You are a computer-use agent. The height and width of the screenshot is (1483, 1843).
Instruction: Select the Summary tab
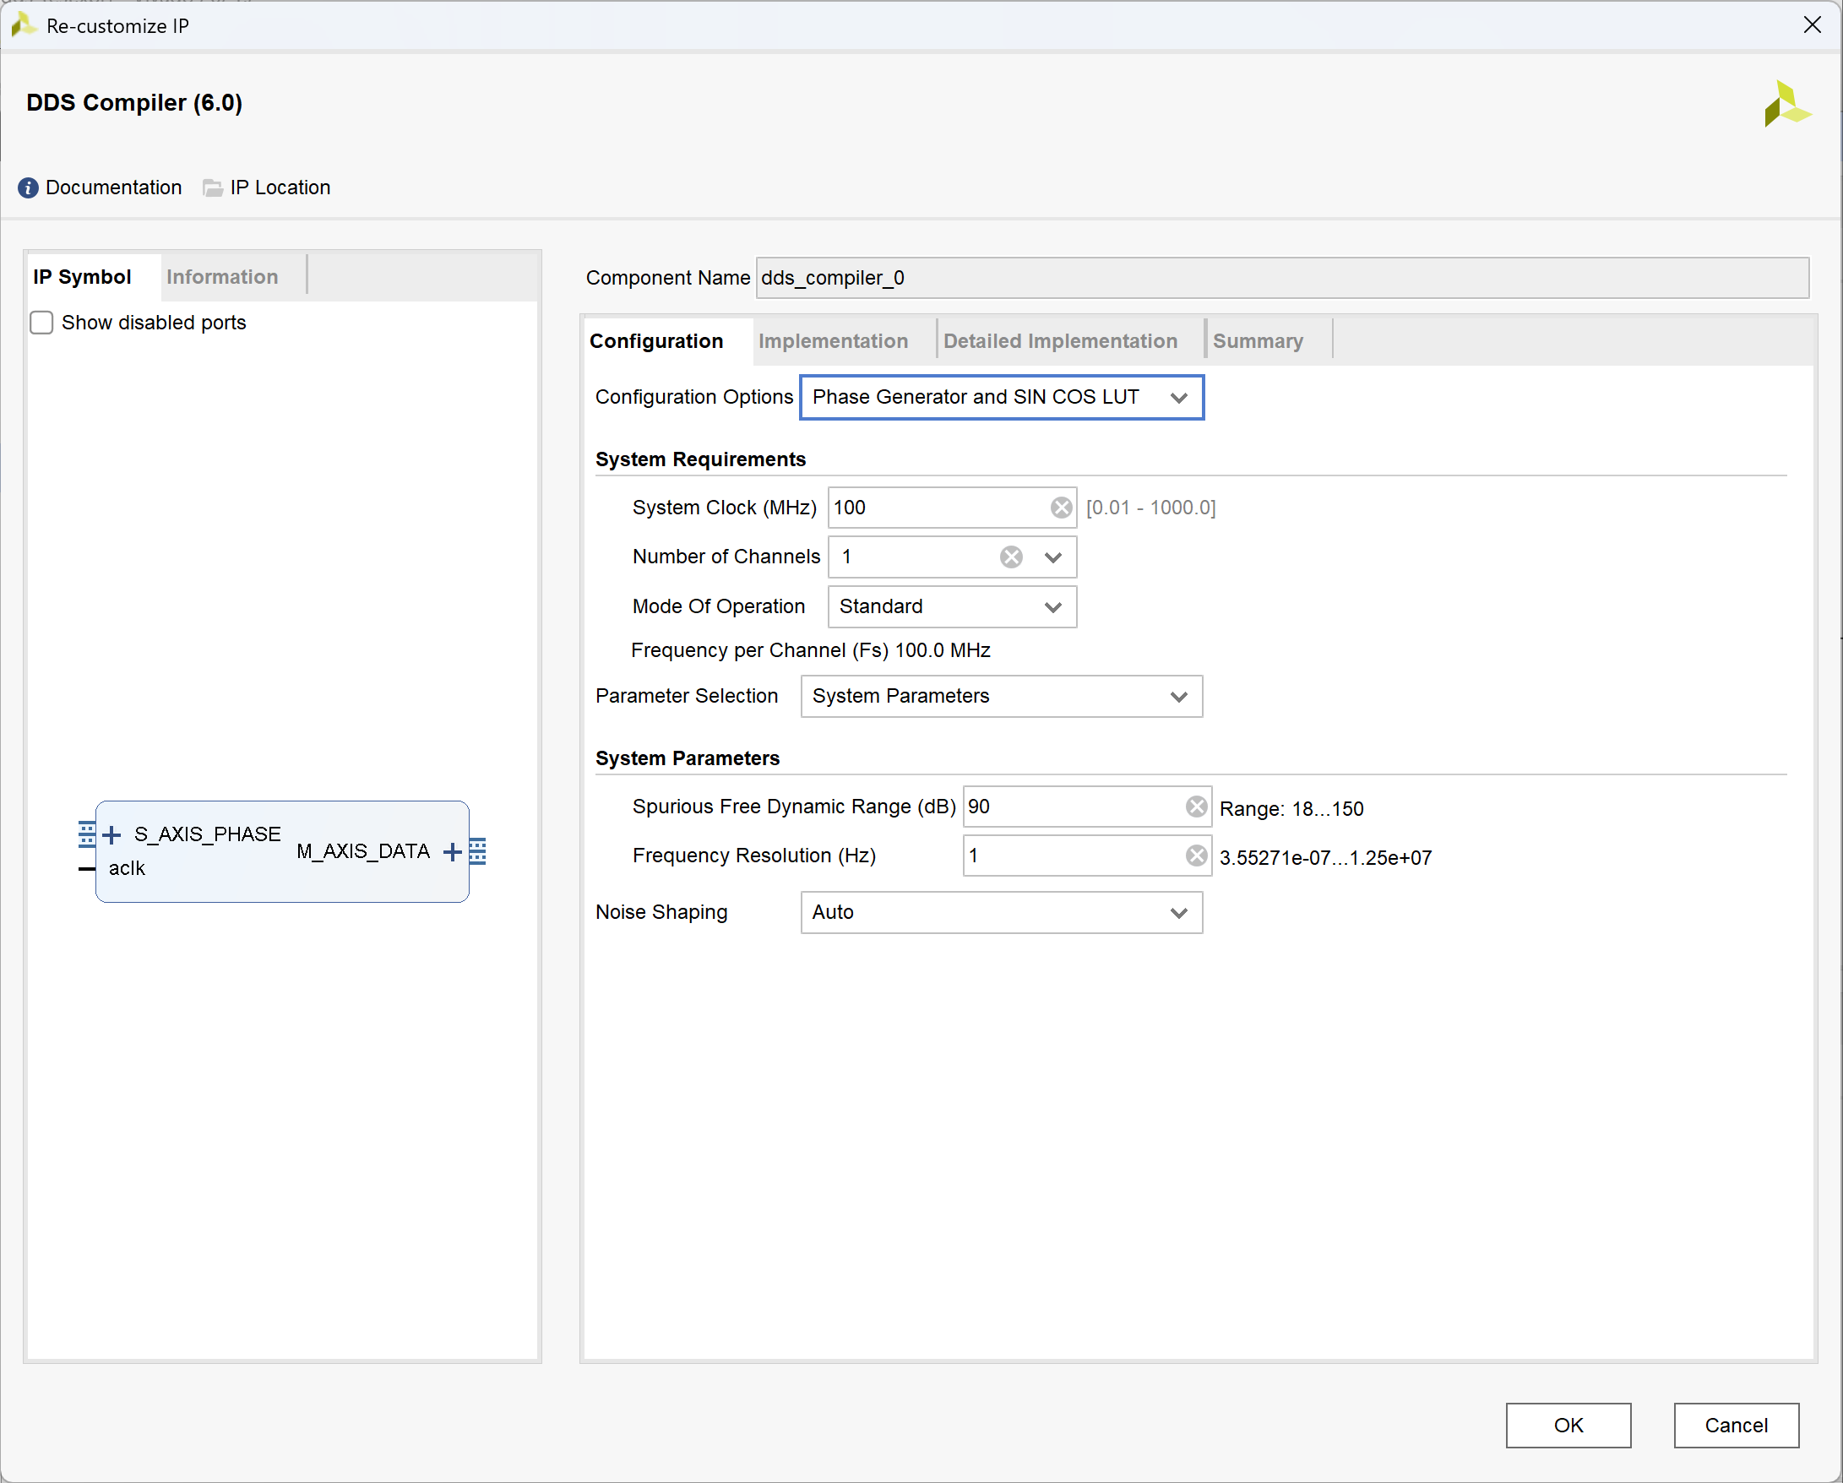1259,341
